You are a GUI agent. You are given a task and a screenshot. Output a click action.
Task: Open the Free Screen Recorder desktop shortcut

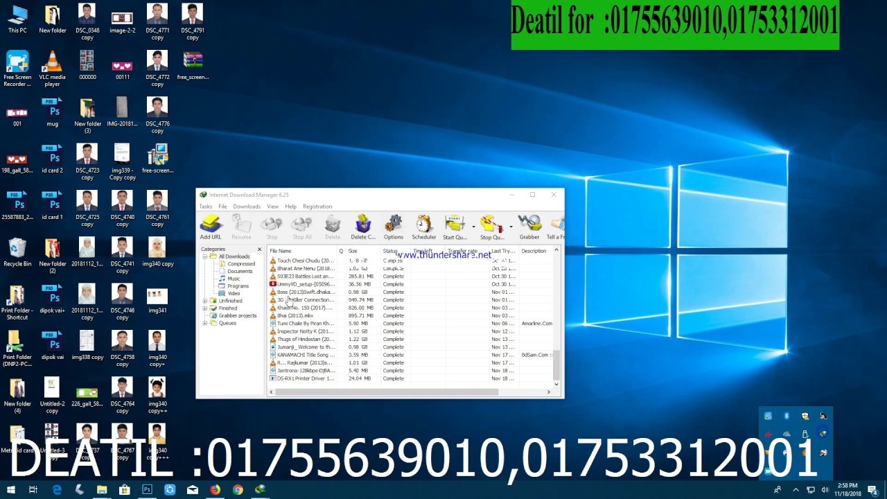tap(17, 69)
